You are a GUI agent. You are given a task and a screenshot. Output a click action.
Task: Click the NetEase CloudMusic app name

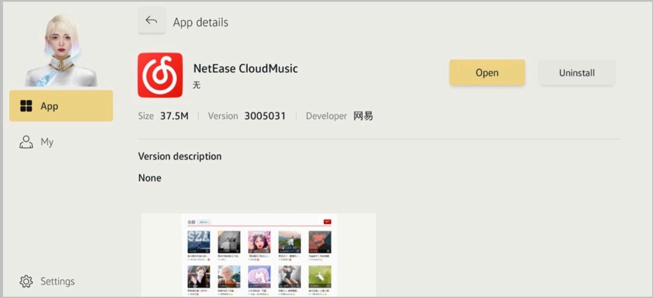click(246, 68)
